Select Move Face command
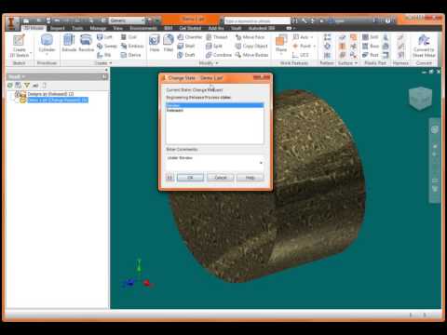The height and width of the screenshot is (335, 447). coord(250,37)
